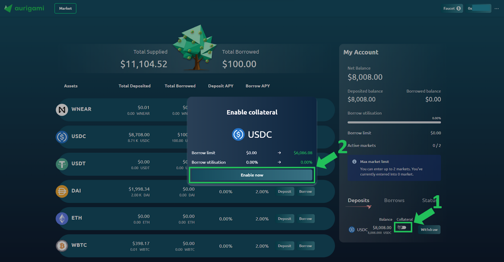504x262 pixels.
Task: Click the wallet address button
Action: pyautogui.click(x=479, y=8)
